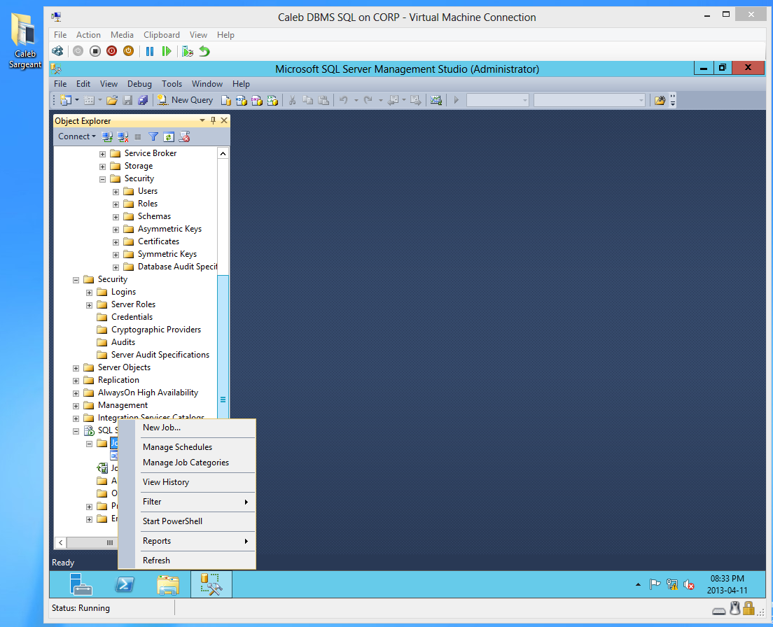
Task: Open Object Explorer window position dropdown
Action: coord(202,120)
